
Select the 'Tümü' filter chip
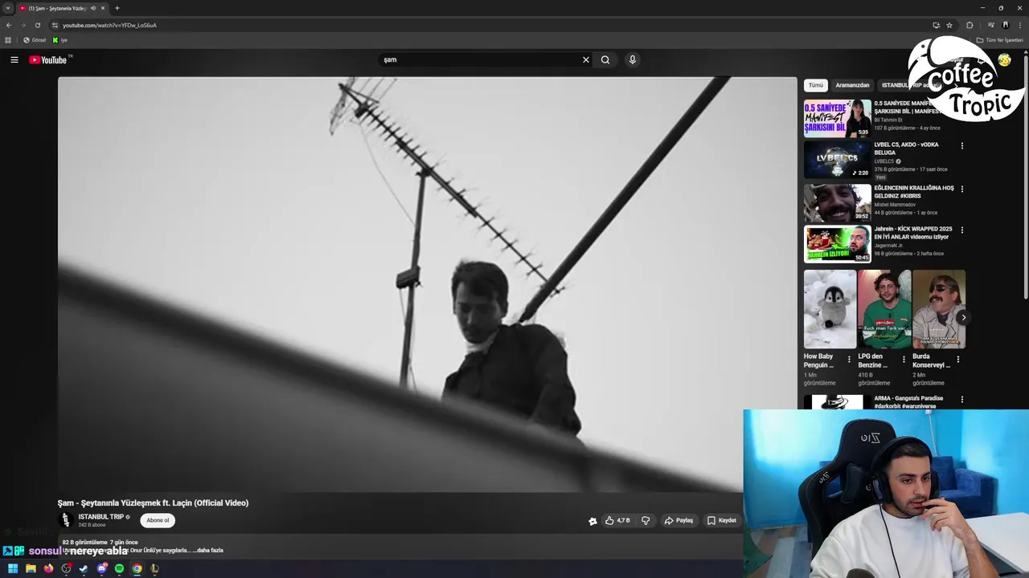coord(816,85)
